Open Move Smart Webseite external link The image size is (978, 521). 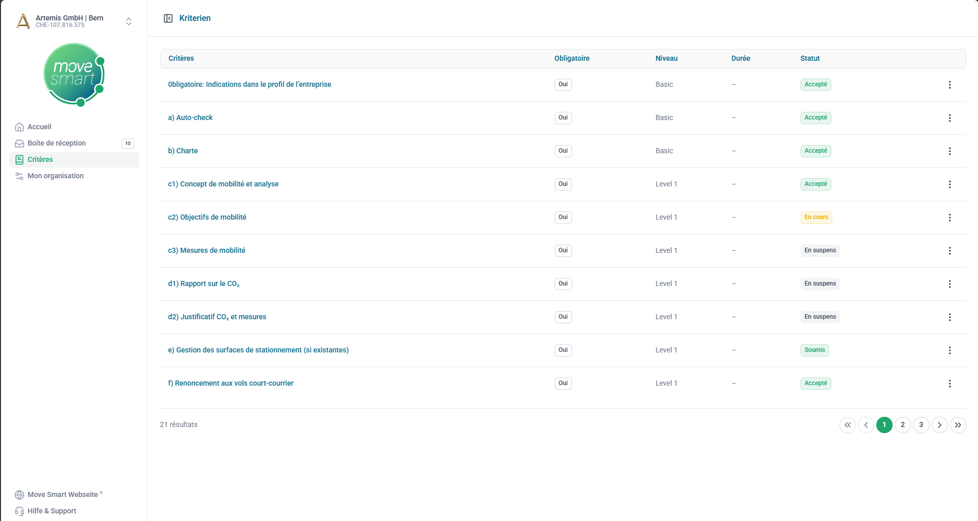[x=62, y=494]
